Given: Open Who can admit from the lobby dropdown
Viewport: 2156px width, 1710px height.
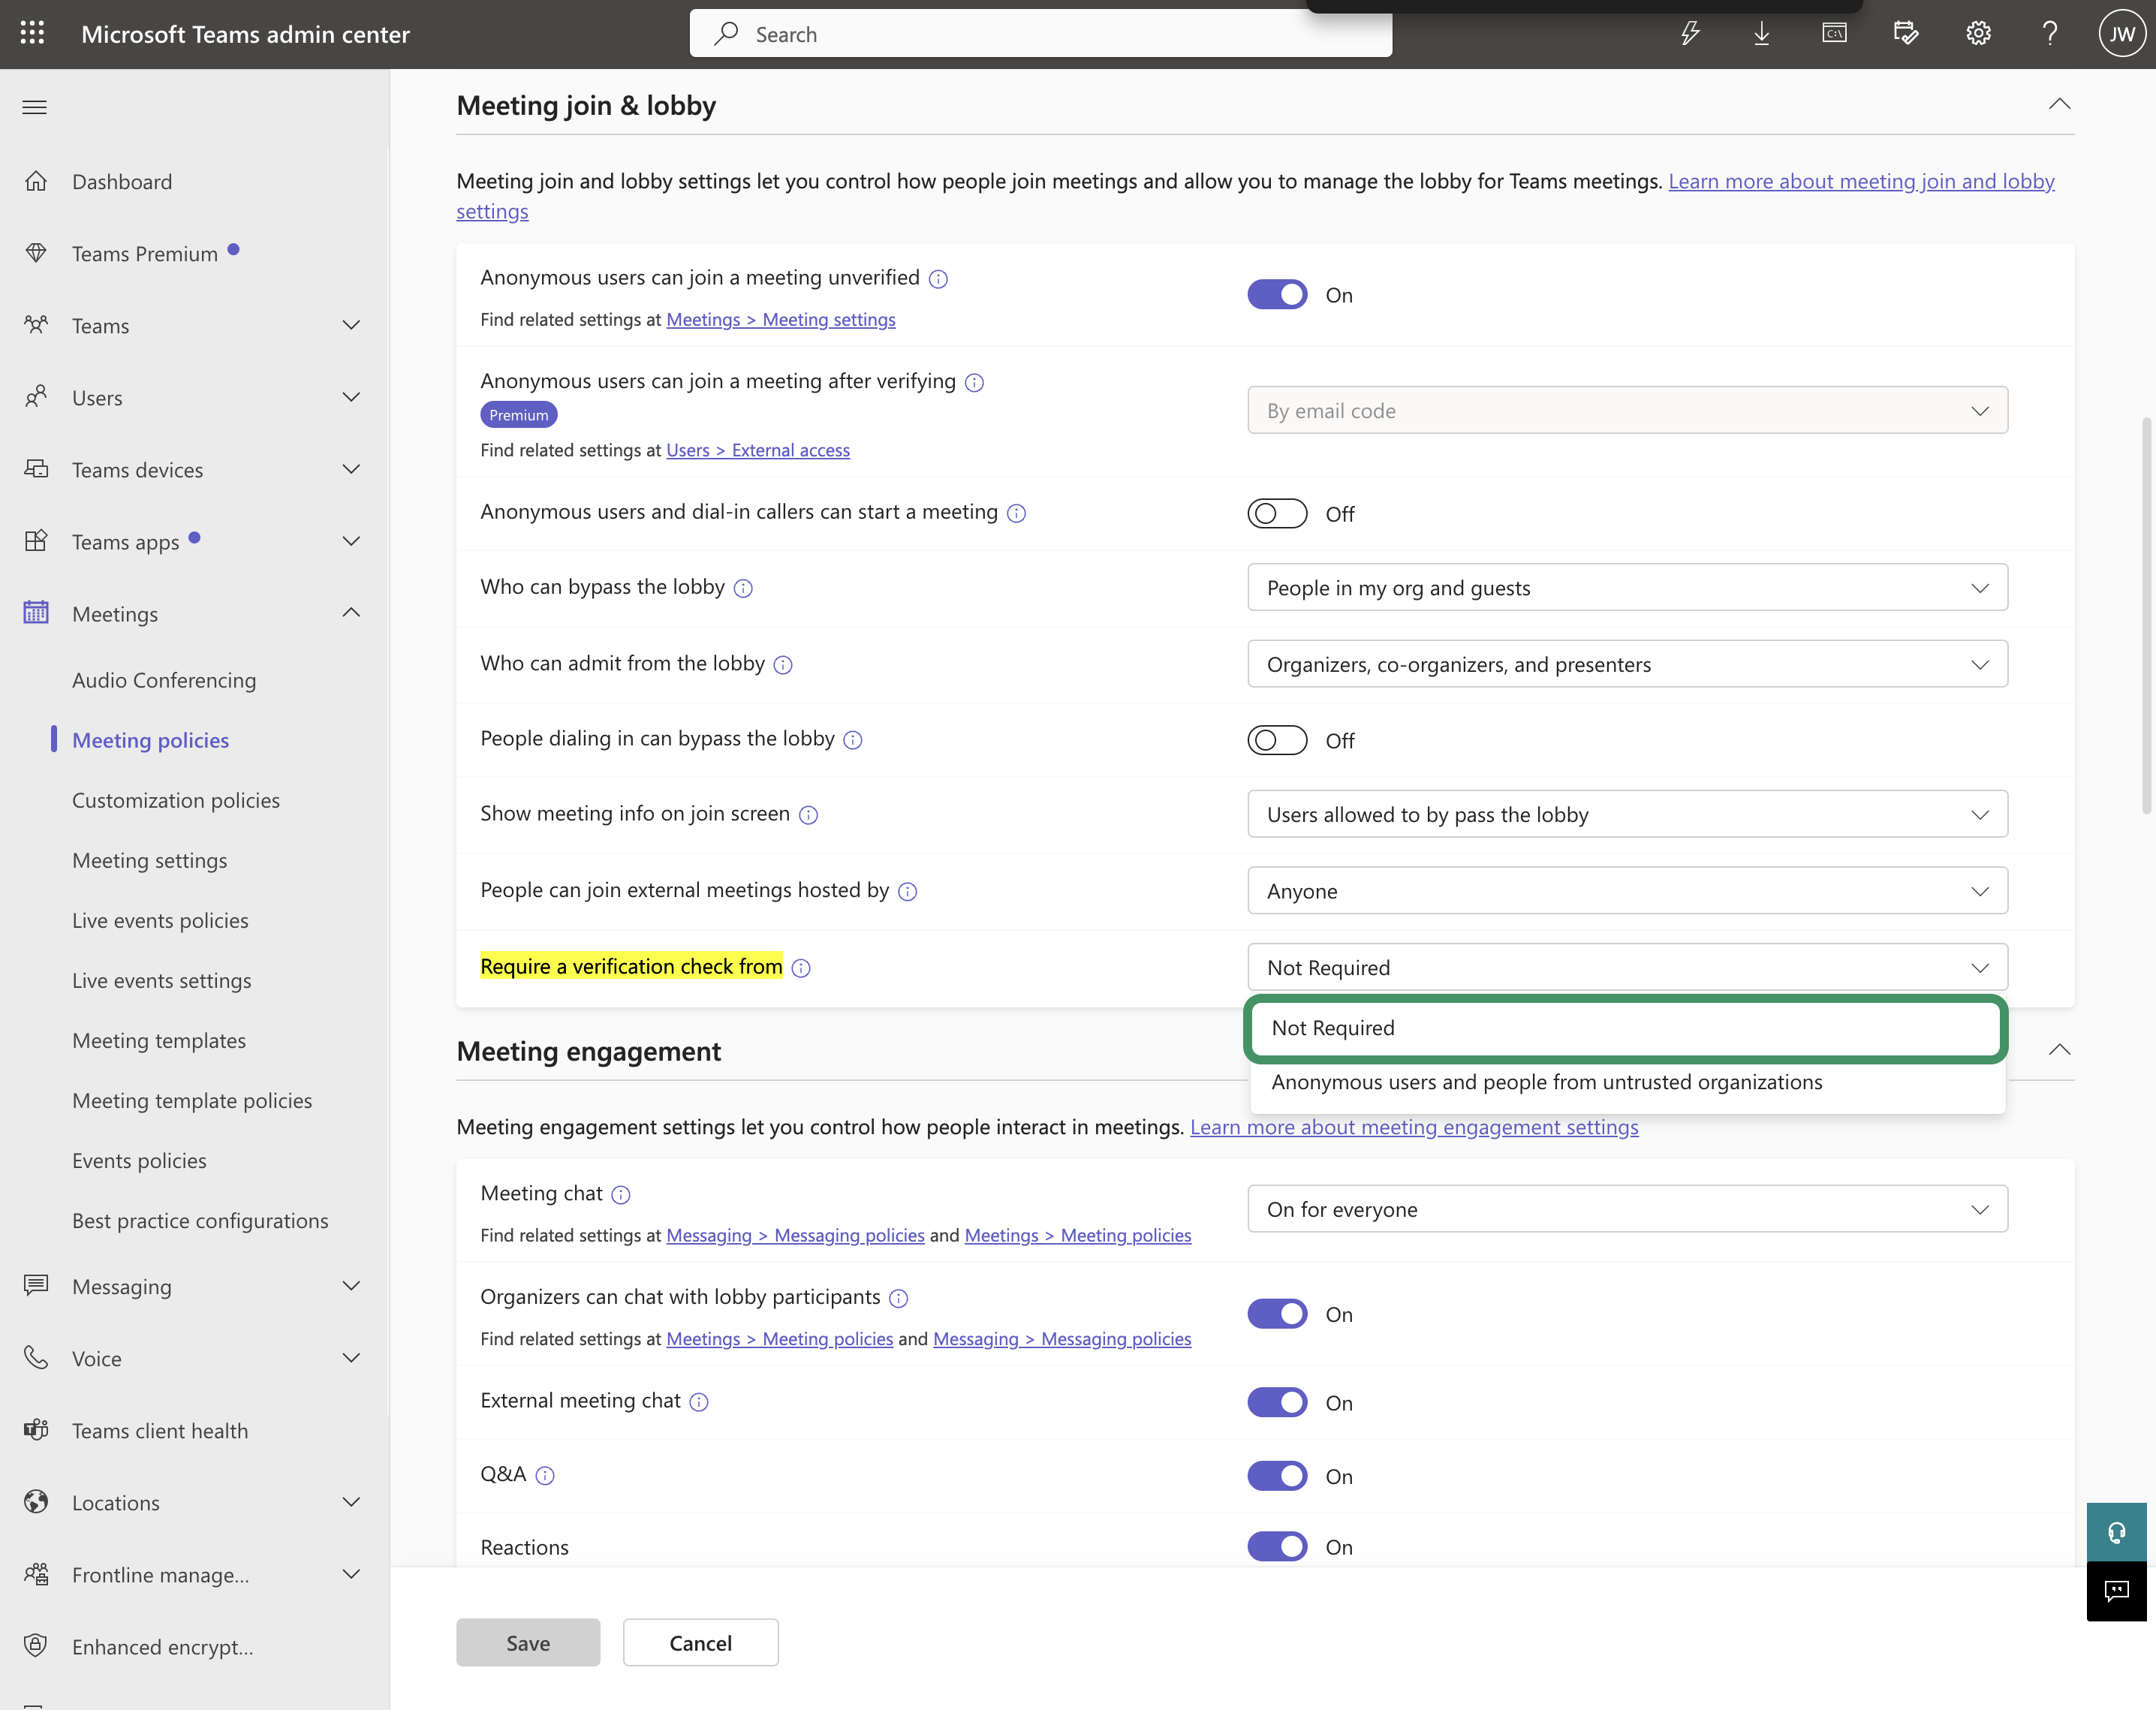Looking at the screenshot, I should pyautogui.click(x=1627, y=664).
